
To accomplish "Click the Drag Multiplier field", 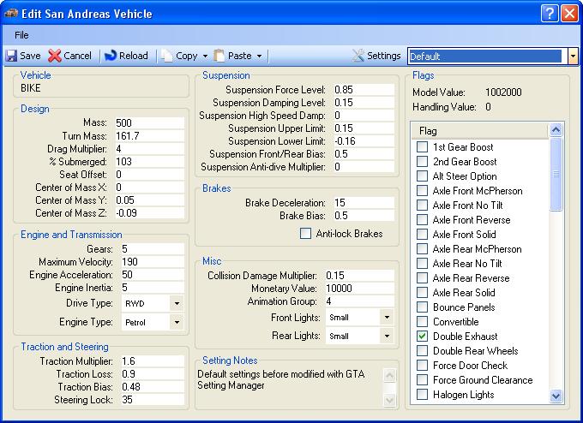I will [x=149, y=149].
